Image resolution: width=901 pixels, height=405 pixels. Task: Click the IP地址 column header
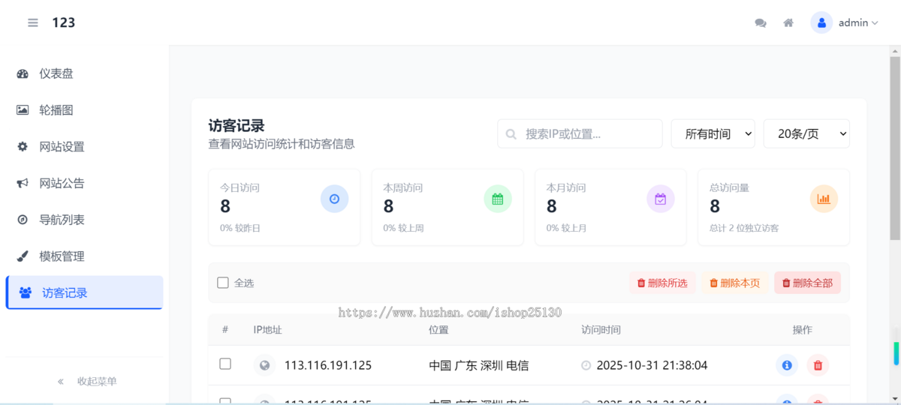pyautogui.click(x=267, y=330)
